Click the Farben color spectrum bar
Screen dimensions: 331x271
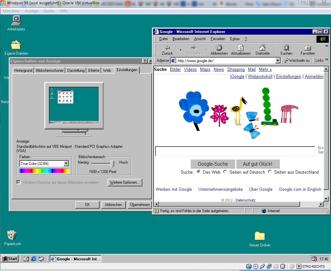tap(44, 171)
